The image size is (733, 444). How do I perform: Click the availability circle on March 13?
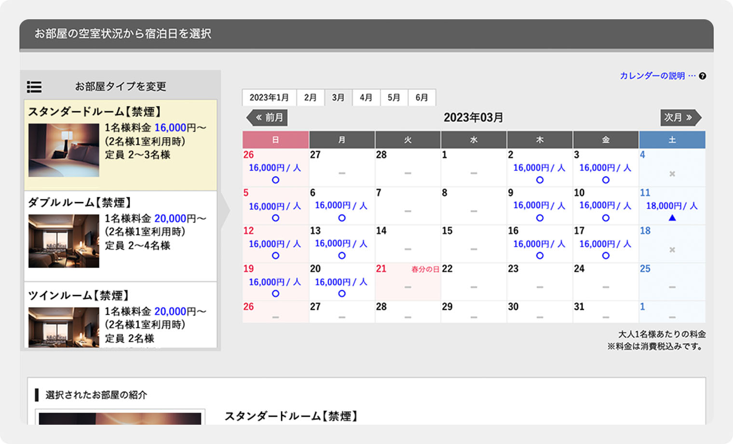(341, 256)
